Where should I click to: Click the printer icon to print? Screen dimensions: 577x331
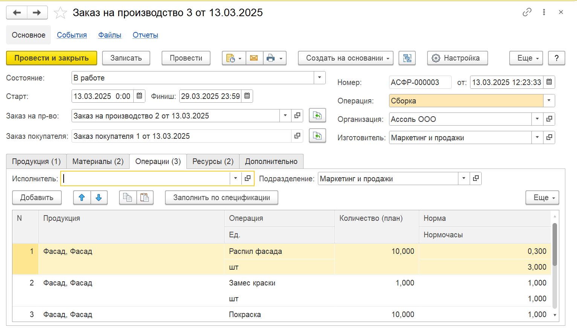click(x=271, y=58)
